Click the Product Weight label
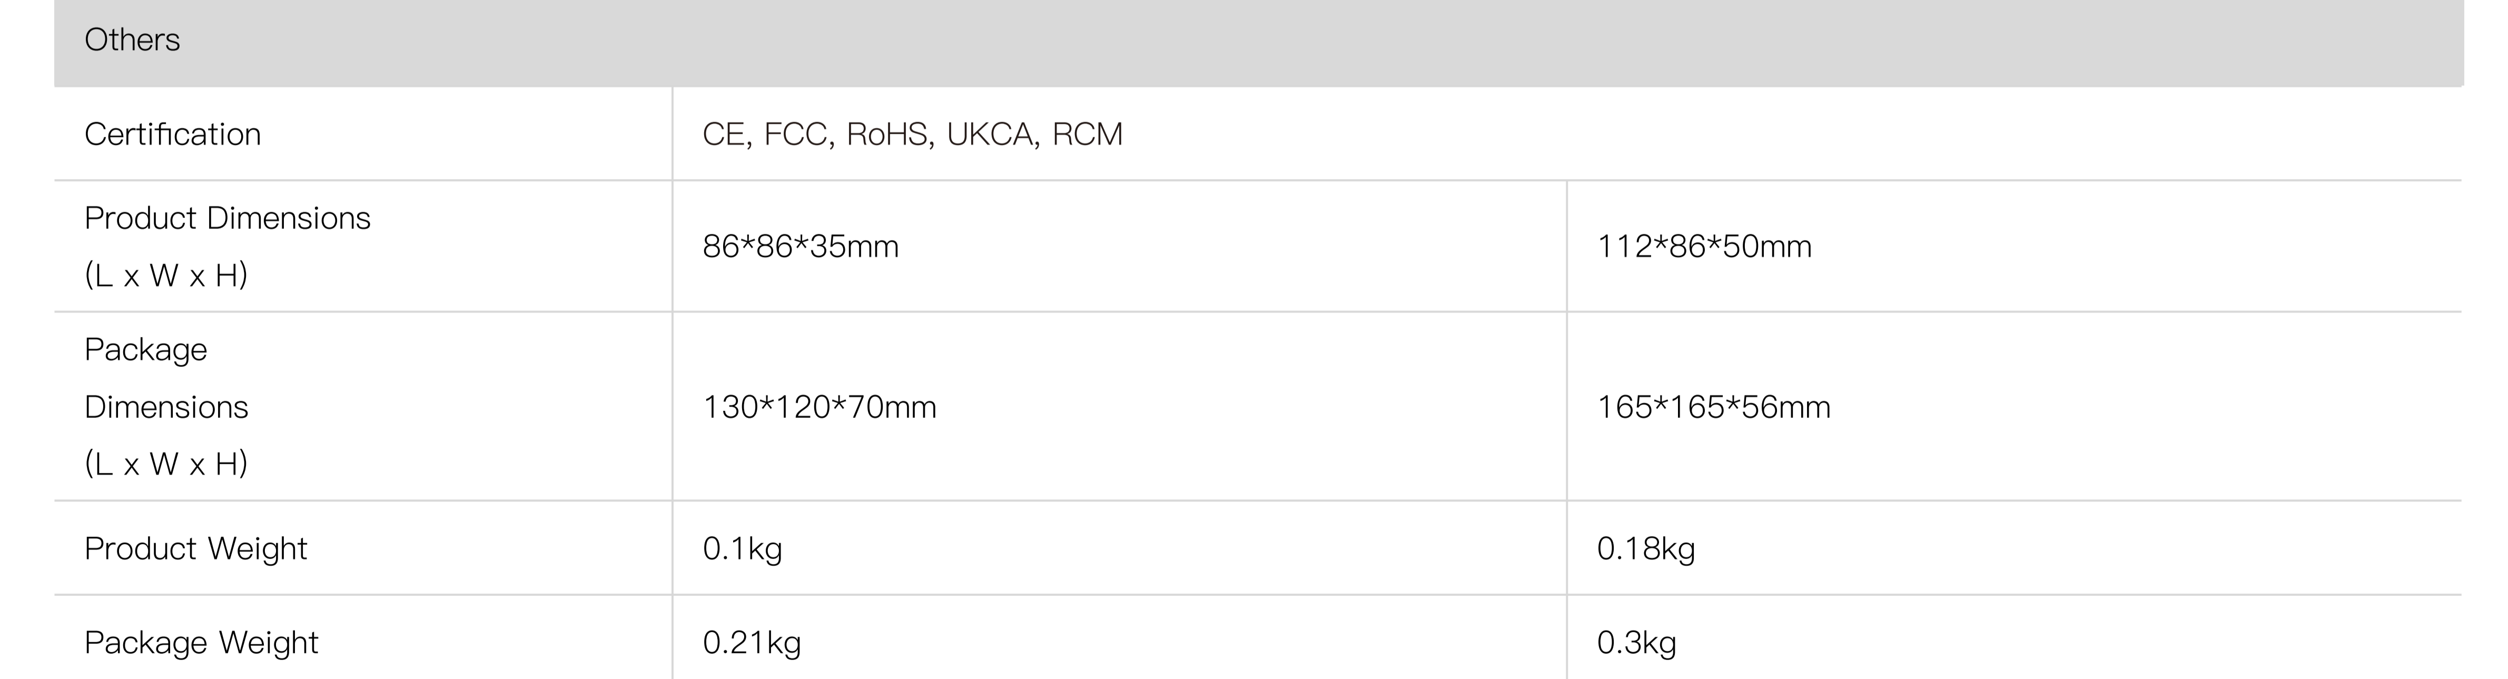Screen dimensions: 2508x679 [196, 548]
